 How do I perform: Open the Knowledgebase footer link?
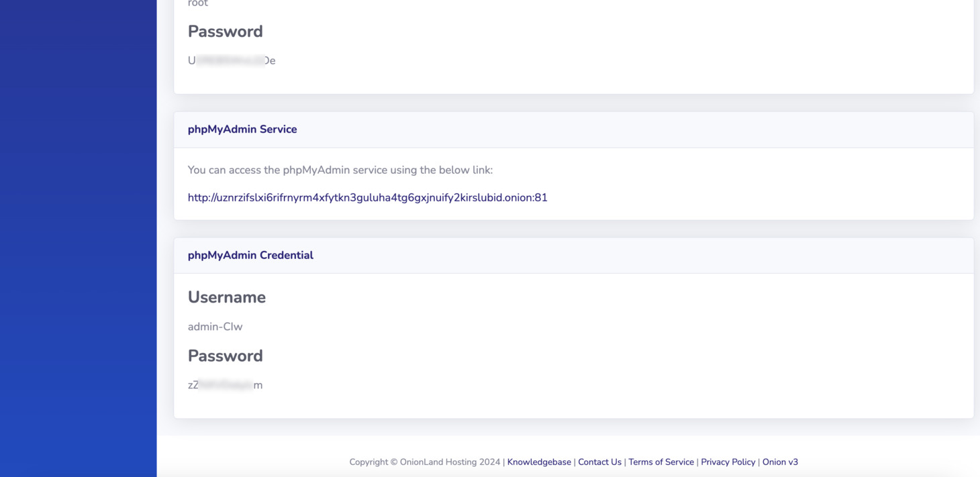[539, 462]
